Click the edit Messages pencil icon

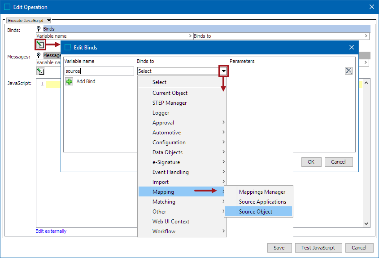[x=40, y=71]
